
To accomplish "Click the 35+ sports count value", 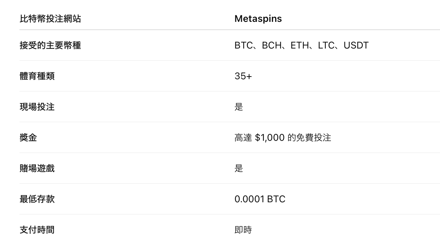I will (243, 76).
